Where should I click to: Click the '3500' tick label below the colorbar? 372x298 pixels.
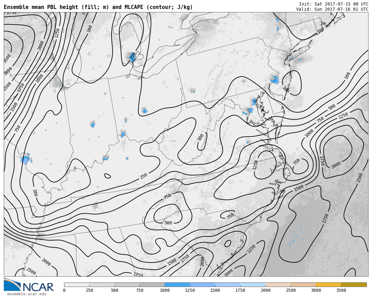tap(341, 290)
